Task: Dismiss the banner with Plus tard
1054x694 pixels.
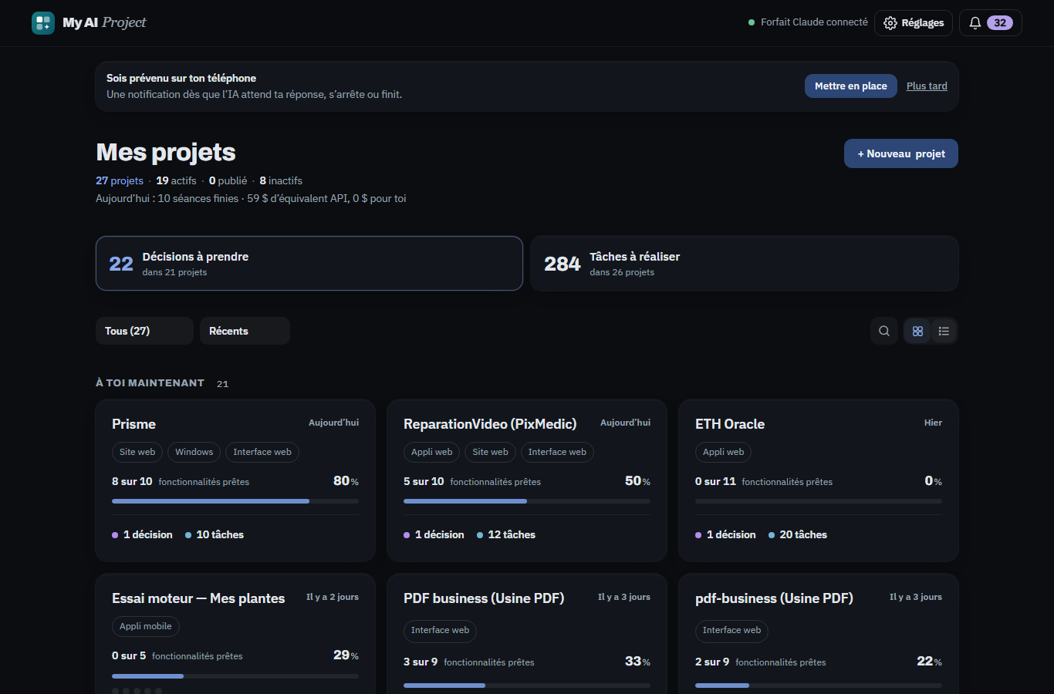Action: tap(927, 86)
